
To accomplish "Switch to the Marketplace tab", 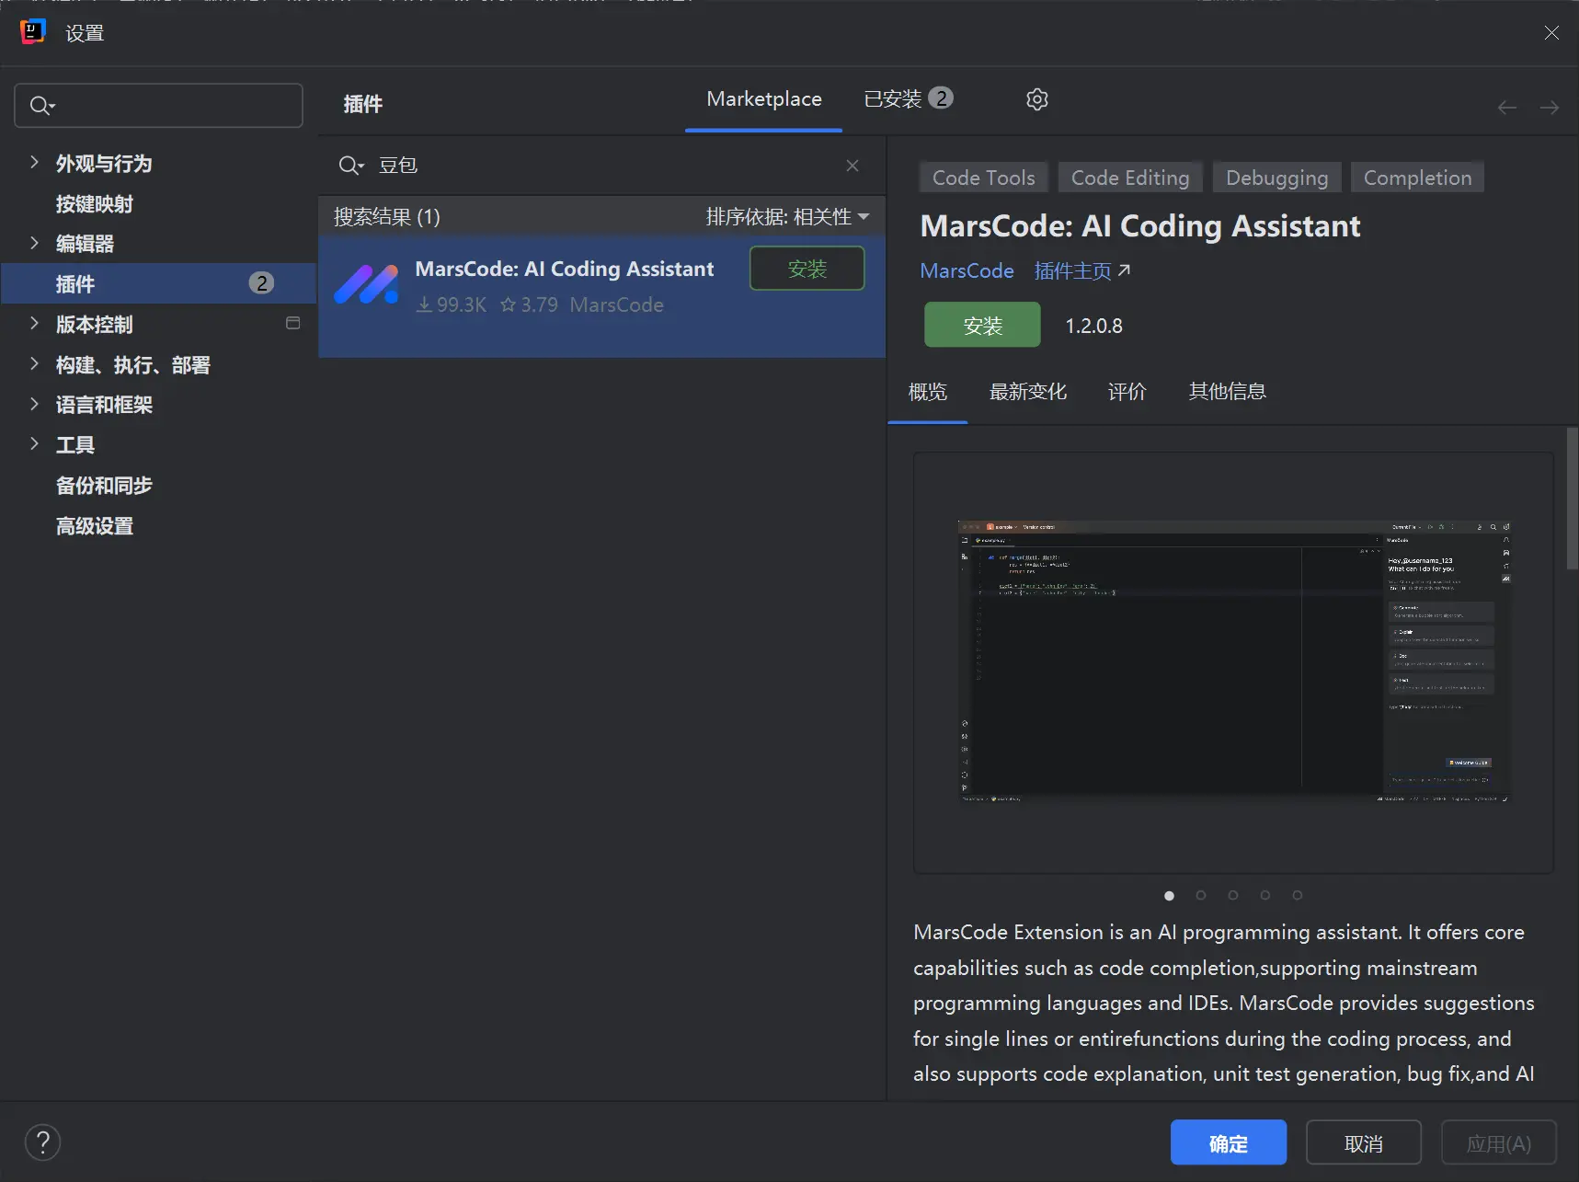I will 764,99.
